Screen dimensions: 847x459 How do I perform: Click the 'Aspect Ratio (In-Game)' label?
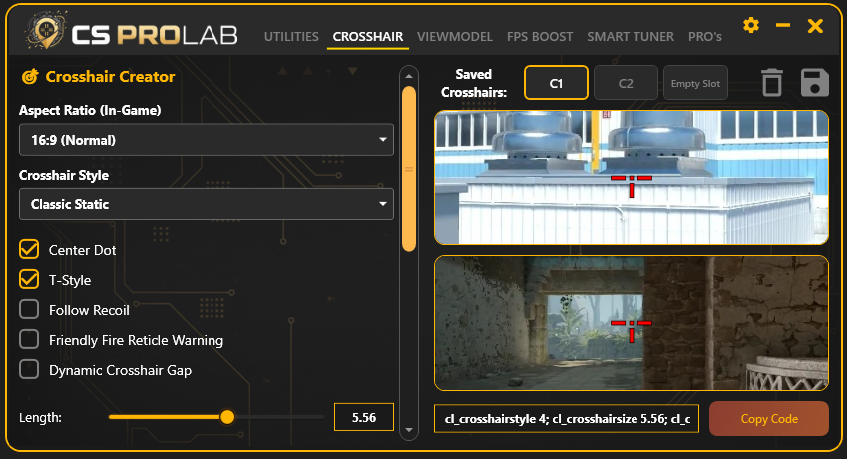[x=90, y=110]
